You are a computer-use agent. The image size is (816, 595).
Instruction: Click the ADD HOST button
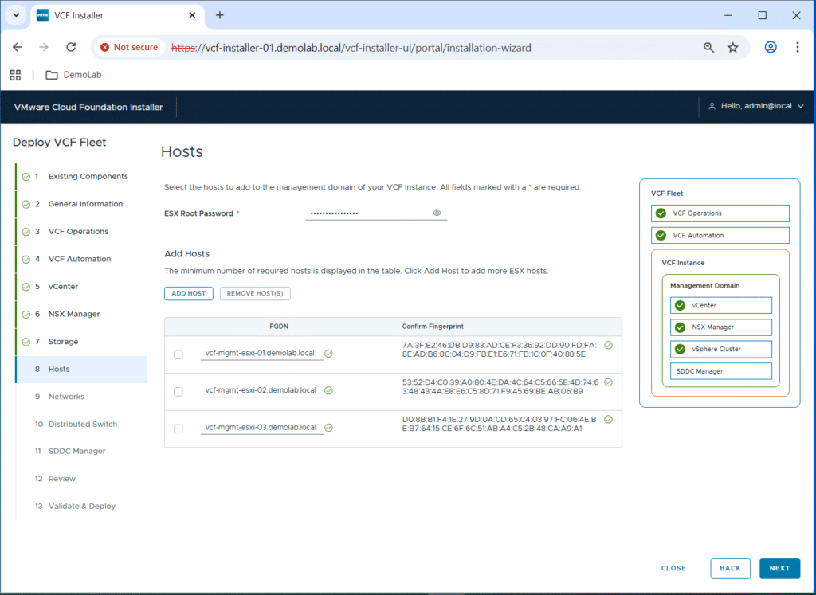click(189, 293)
